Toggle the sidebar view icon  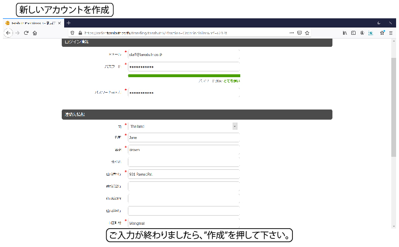click(x=353, y=33)
